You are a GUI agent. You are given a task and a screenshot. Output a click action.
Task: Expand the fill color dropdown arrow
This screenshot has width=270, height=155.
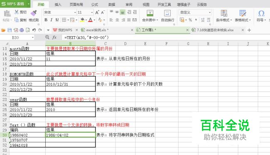[x=86, y=20]
